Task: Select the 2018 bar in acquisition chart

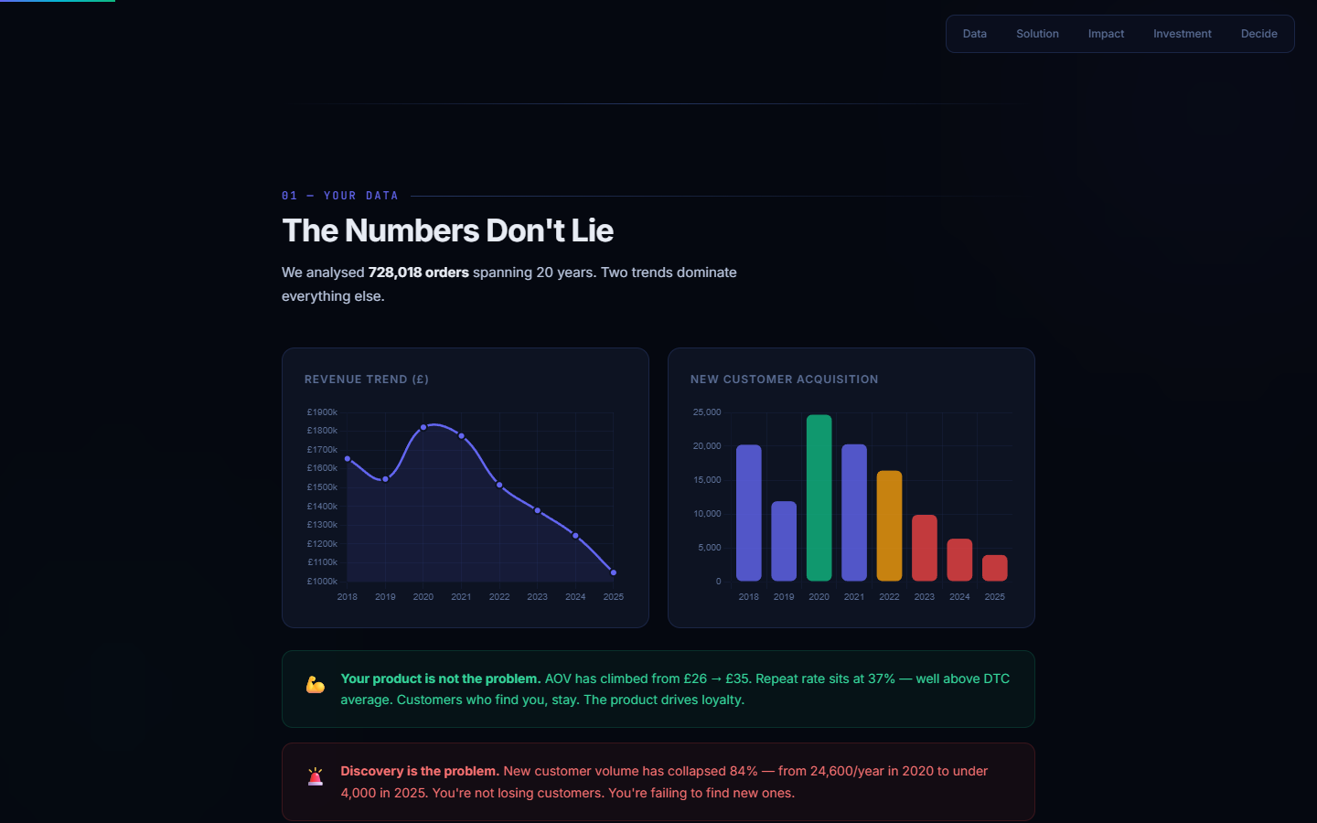Action: tap(748, 513)
